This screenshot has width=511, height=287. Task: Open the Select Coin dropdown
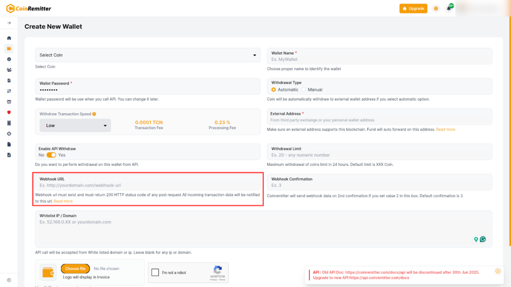coord(148,55)
